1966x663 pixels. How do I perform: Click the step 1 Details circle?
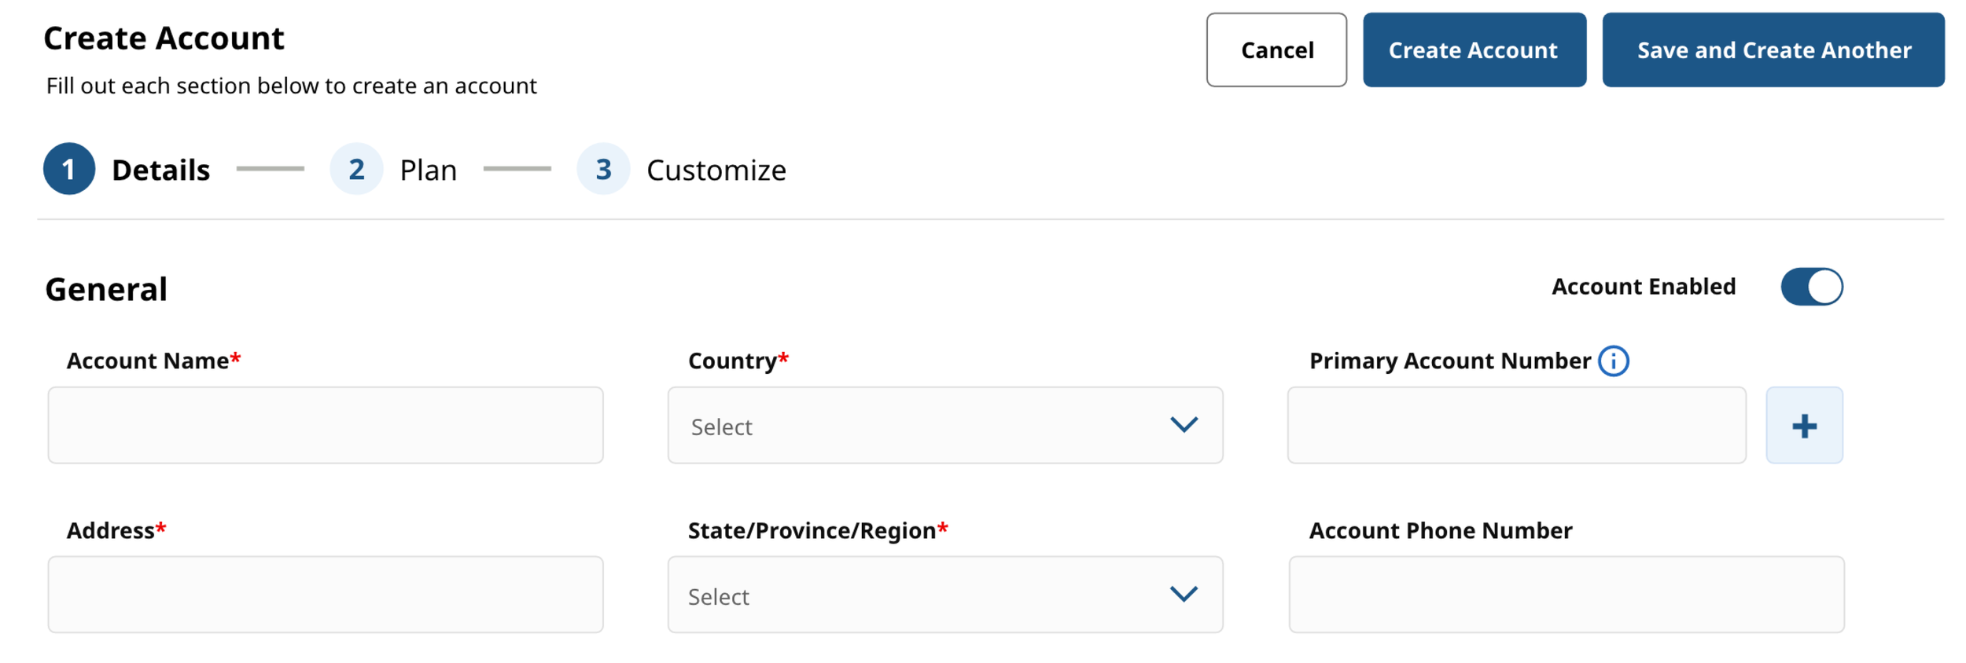click(69, 169)
